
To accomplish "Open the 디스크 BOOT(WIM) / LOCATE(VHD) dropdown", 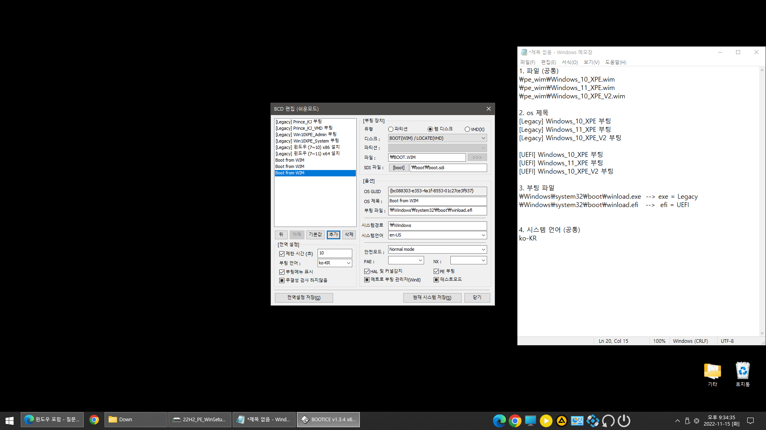I will (437, 138).
